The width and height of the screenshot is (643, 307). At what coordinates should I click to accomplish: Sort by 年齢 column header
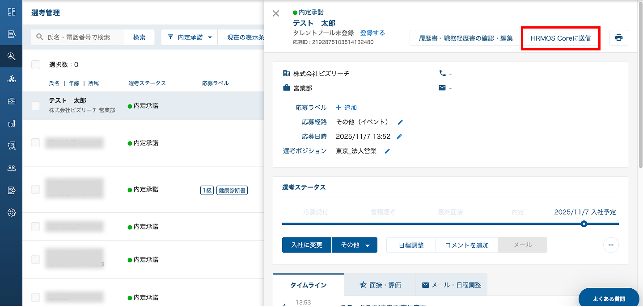point(74,83)
